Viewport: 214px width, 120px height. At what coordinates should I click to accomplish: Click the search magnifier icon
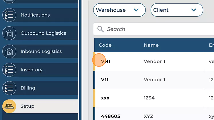100,29
